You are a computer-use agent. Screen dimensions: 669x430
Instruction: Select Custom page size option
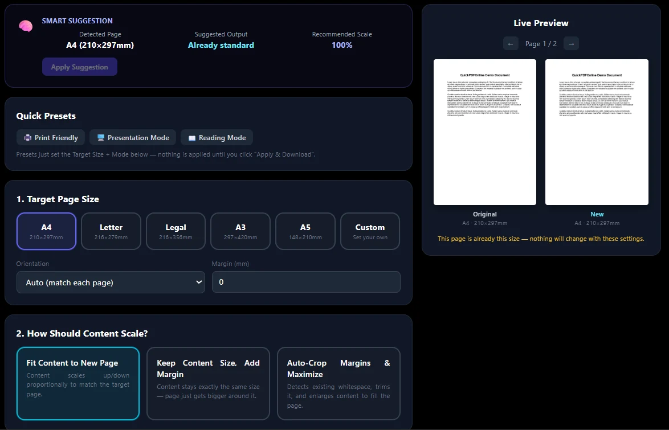[x=370, y=231]
